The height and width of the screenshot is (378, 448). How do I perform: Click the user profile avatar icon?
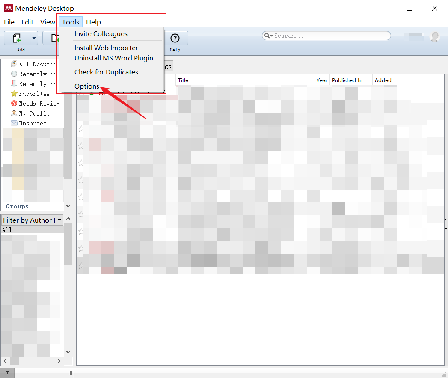[435, 36]
